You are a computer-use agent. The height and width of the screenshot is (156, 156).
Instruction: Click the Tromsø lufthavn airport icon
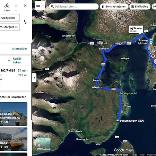point(151,42)
